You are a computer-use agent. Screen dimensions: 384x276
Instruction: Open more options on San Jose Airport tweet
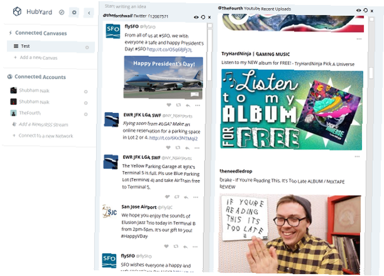(195, 246)
